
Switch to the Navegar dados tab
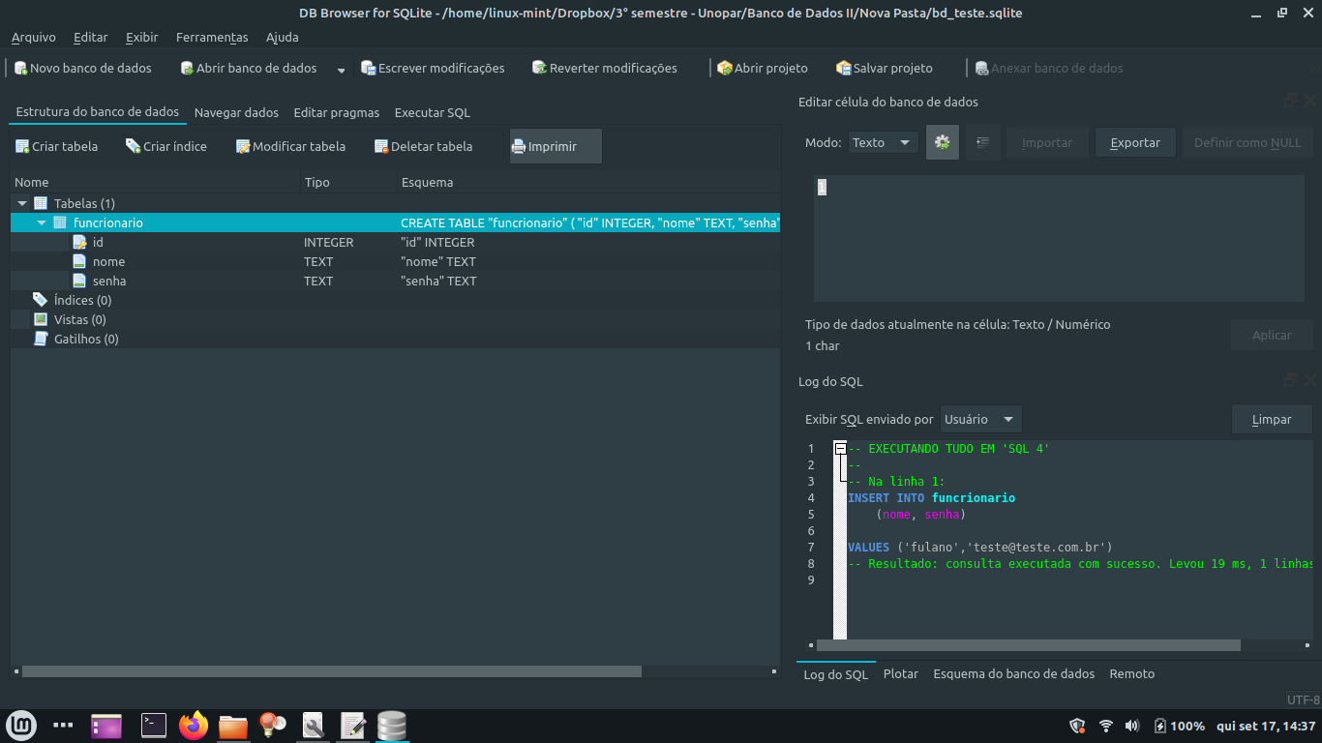click(236, 112)
